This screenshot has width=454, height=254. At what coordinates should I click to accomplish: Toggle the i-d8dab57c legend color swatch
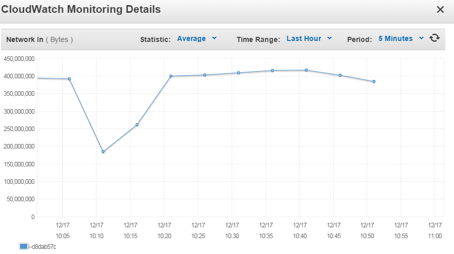pos(24,246)
